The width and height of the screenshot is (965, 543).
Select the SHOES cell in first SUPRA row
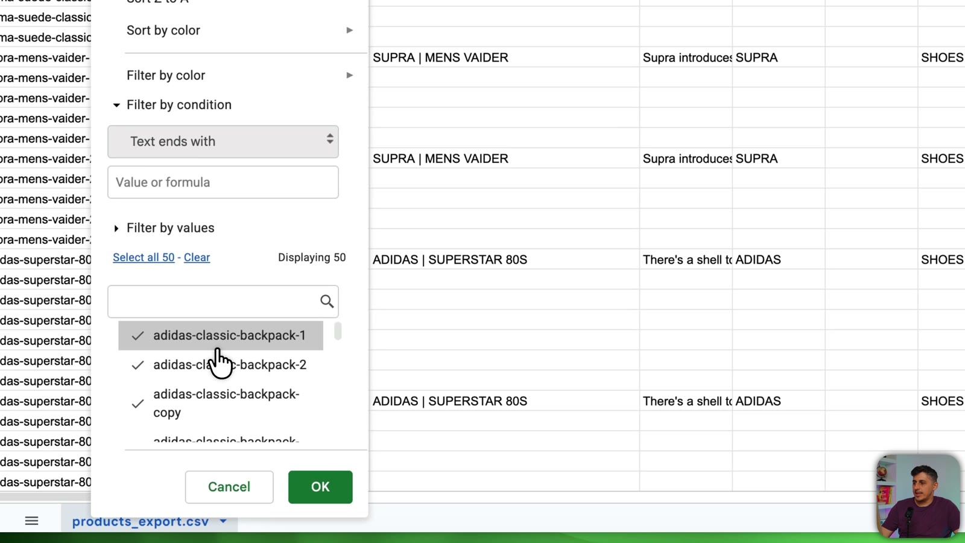pyautogui.click(x=941, y=57)
